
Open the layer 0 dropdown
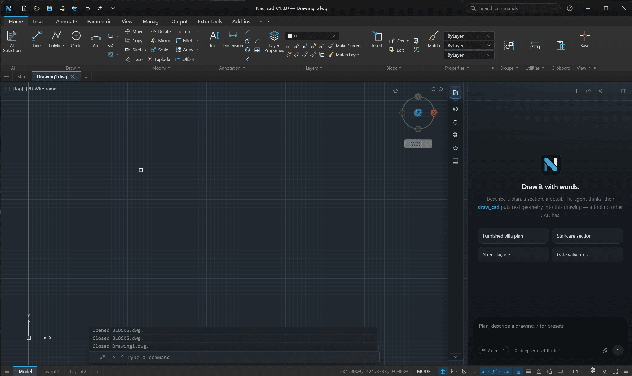[x=312, y=36]
